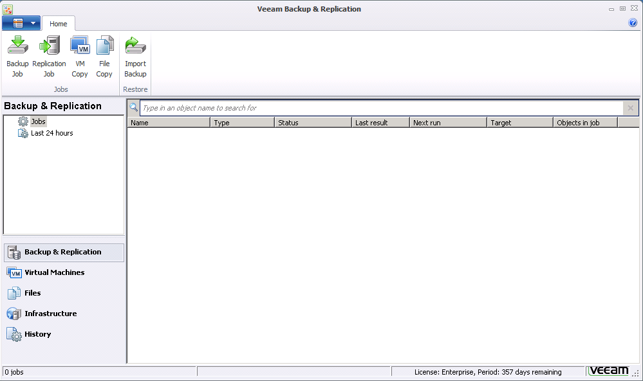Screen dimensions: 643x381
Task: Sort by Objects in job column
Action: coord(585,122)
